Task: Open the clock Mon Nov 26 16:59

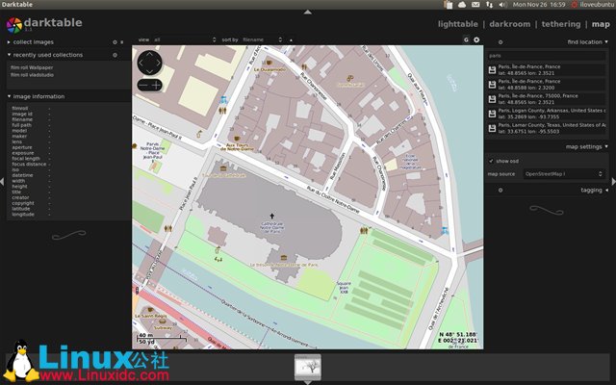Action: pos(539,5)
